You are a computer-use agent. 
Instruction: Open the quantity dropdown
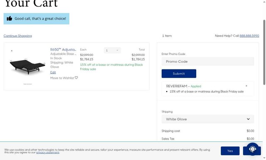112,50
